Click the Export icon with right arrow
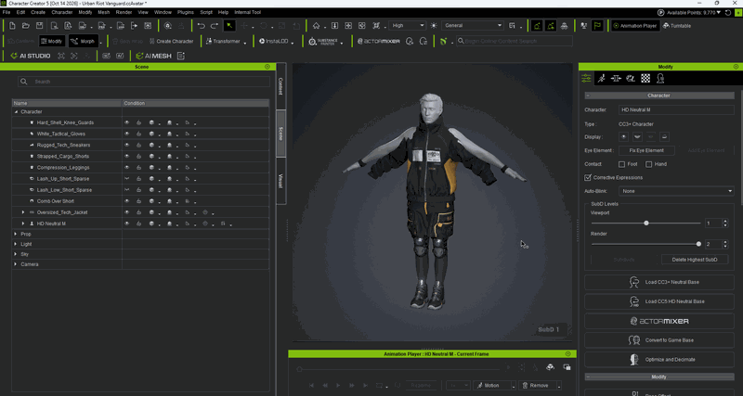Screen dimensions: 743x396 (x=134, y=26)
